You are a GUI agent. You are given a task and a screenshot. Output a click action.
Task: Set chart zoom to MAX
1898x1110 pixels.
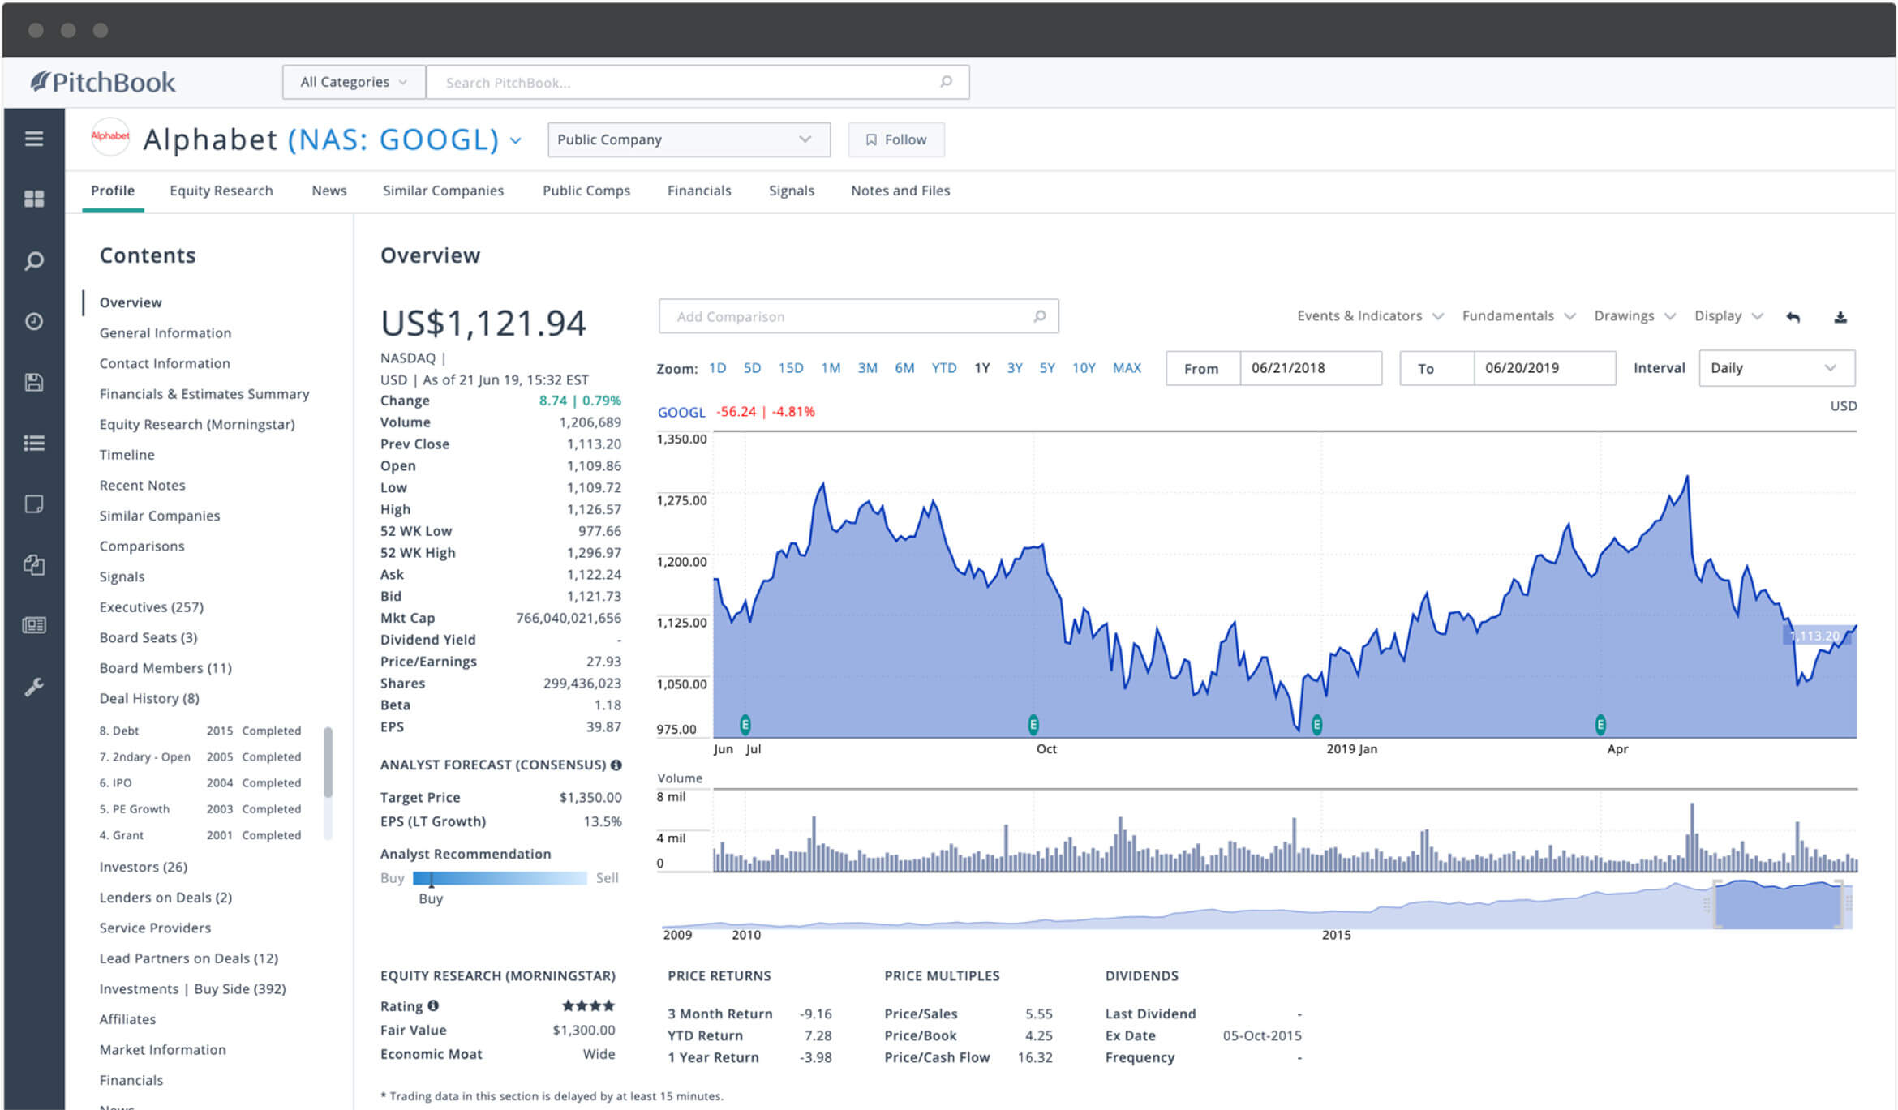[1127, 368]
